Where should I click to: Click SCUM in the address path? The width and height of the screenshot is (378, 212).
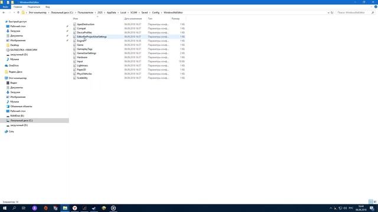134,12
